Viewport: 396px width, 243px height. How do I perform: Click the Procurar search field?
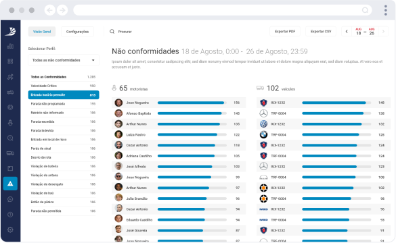[125, 32]
